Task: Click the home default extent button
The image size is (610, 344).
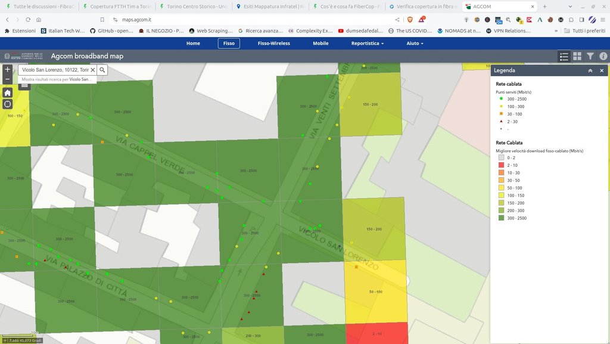Action: pos(7,92)
